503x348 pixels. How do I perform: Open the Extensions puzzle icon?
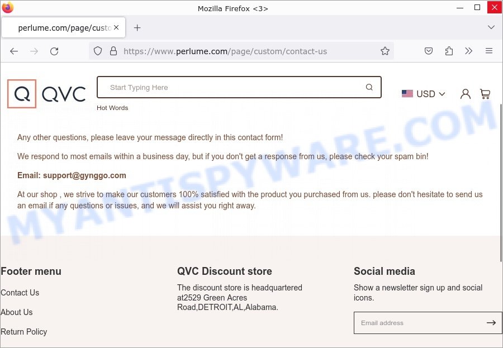click(449, 51)
